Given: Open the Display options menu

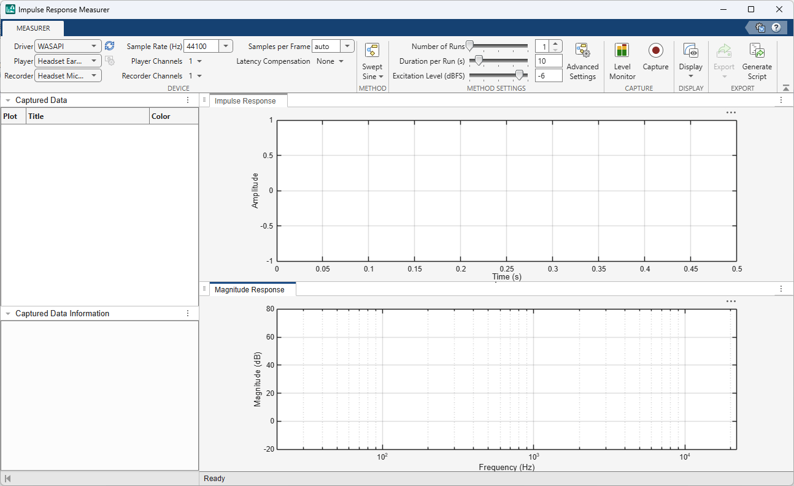Looking at the screenshot, I should pyautogui.click(x=691, y=62).
